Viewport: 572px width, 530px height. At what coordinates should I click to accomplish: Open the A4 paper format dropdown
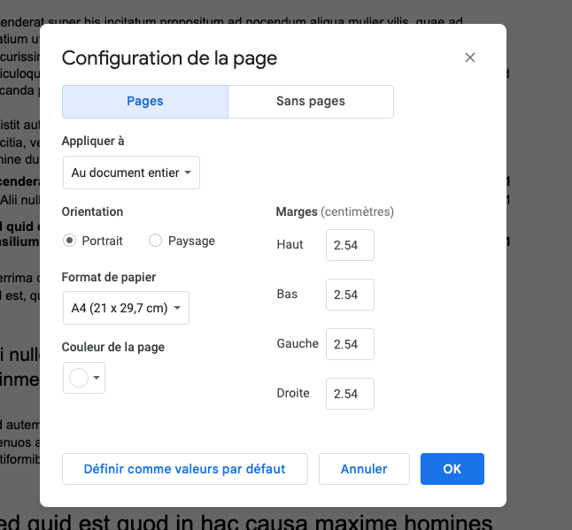(x=127, y=308)
